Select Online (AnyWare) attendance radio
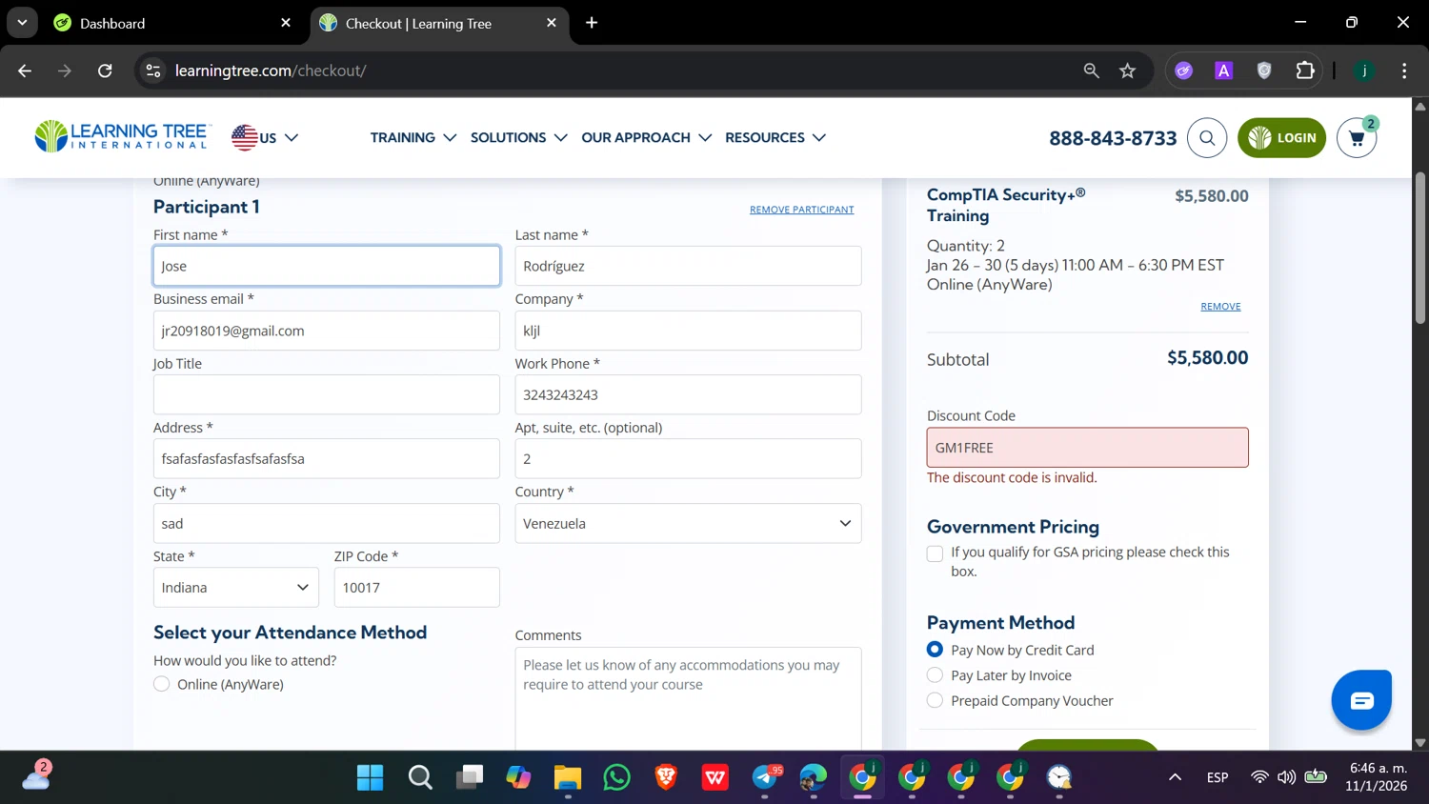Image resolution: width=1429 pixels, height=804 pixels. point(162,684)
